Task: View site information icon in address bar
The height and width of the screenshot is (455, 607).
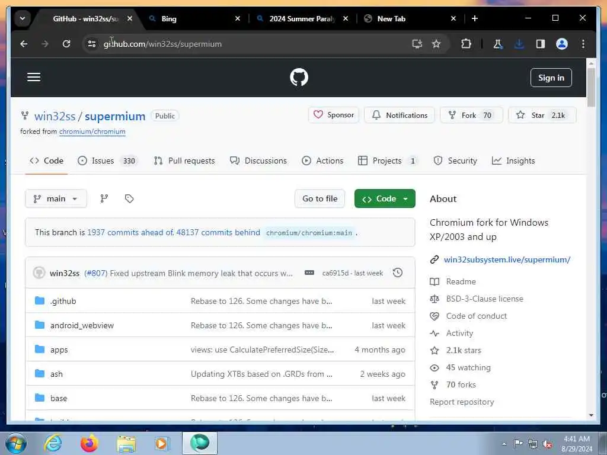Action: tap(92, 44)
